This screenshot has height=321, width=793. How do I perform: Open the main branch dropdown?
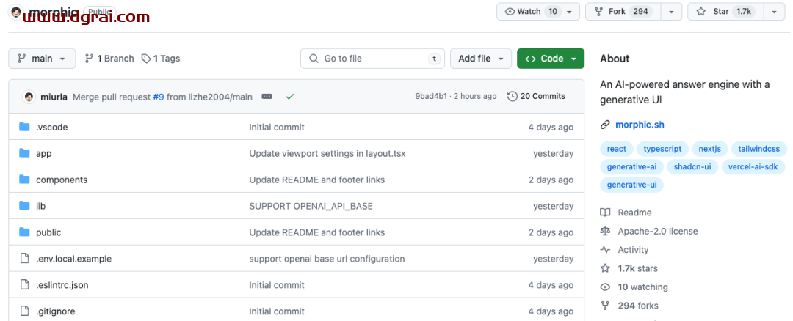(x=42, y=59)
